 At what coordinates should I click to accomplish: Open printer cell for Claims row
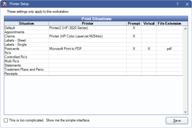(x=87, y=36)
